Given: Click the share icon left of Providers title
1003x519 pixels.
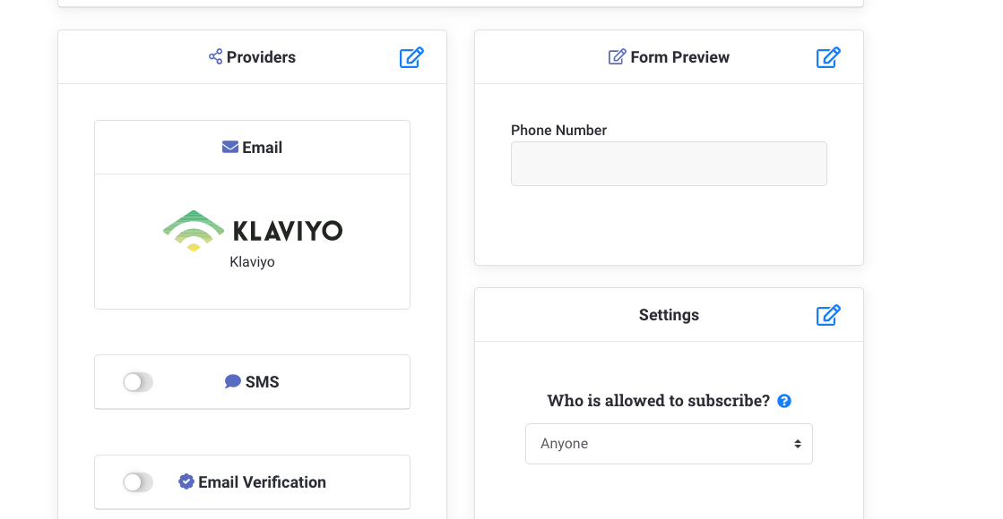Looking at the screenshot, I should coord(215,57).
